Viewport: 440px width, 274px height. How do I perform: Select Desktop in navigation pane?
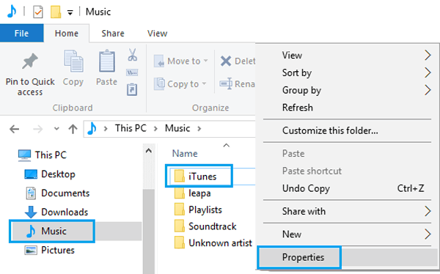click(x=50, y=174)
